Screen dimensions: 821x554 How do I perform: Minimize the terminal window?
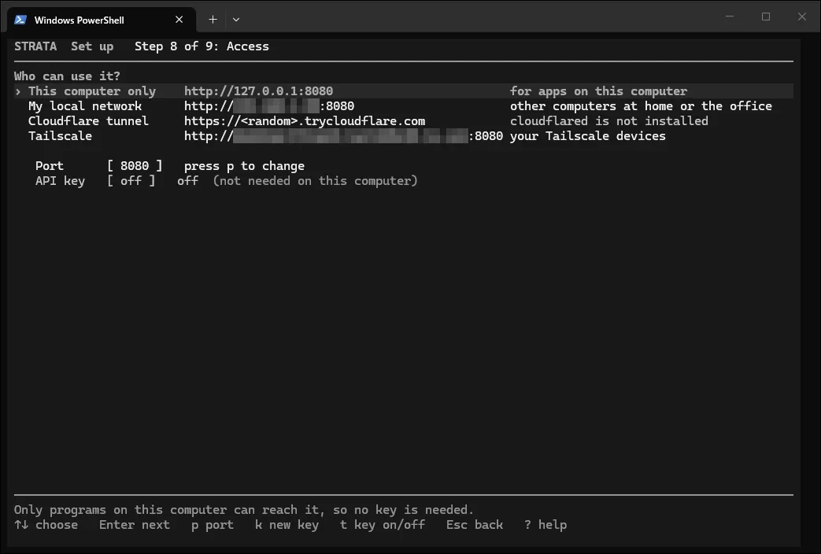coord(730,17)
